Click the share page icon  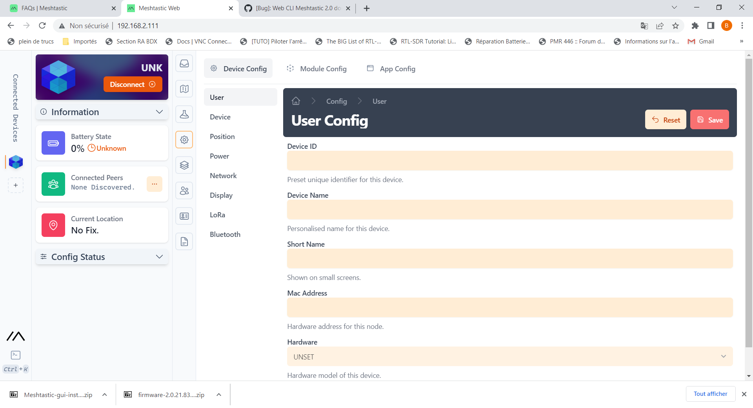[660, 26]
